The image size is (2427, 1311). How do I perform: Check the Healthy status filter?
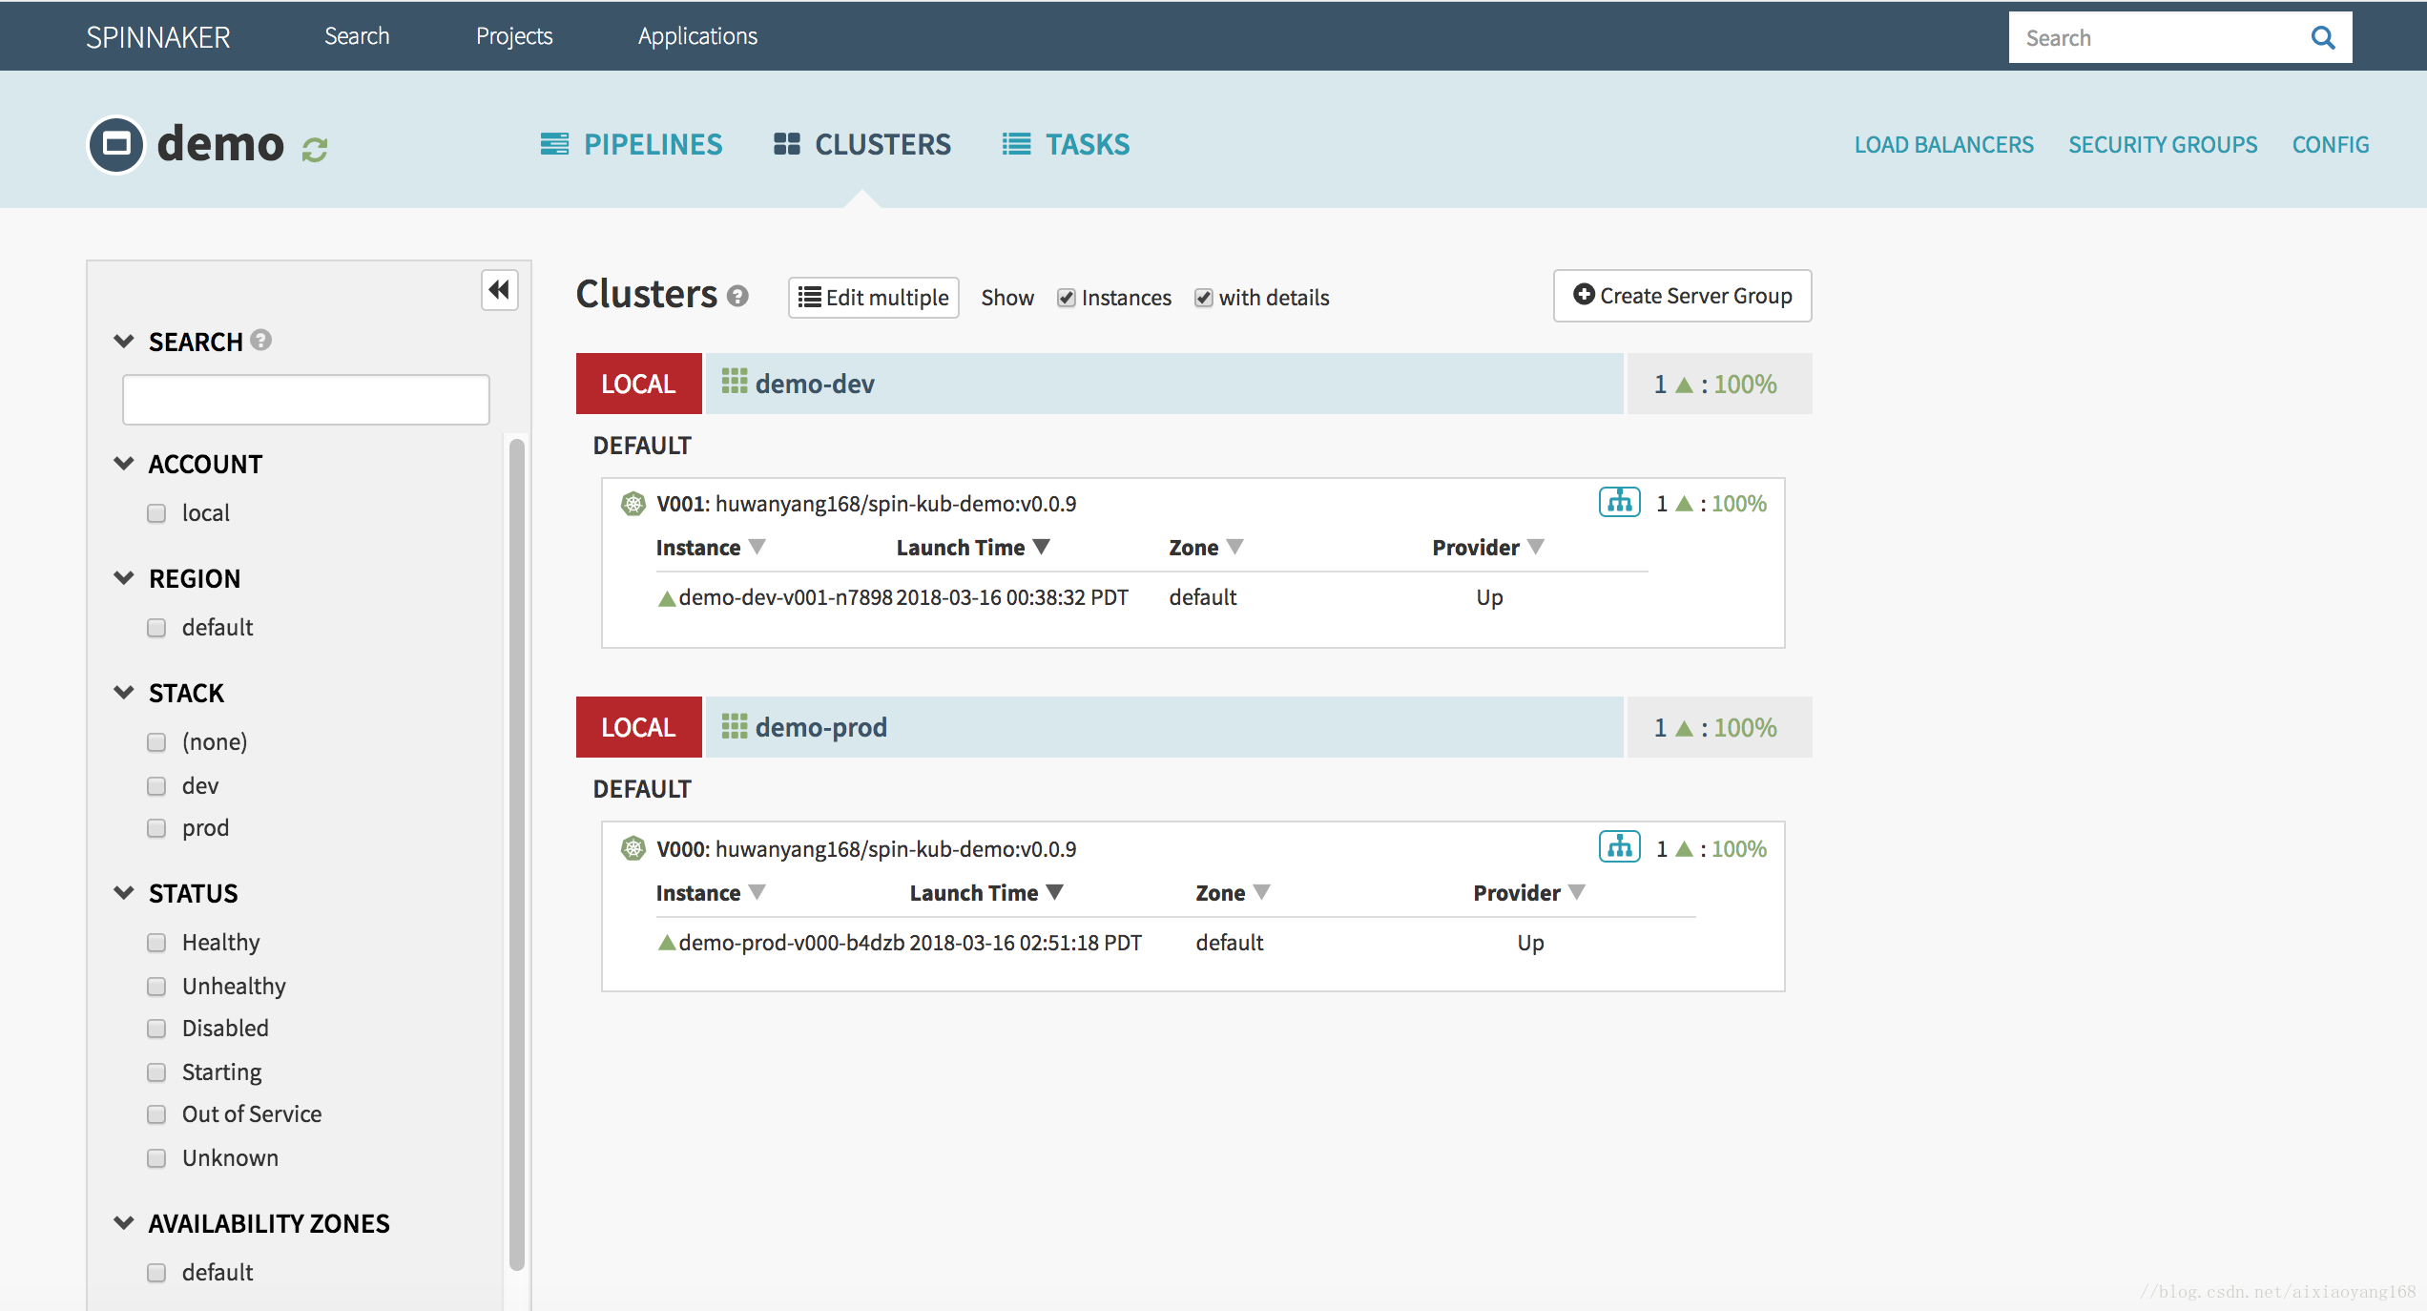pyautogui.click(x=156, y=943)
